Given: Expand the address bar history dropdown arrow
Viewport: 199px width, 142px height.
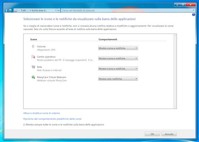Looking at the screenshot, I should (x=55, y=10).
